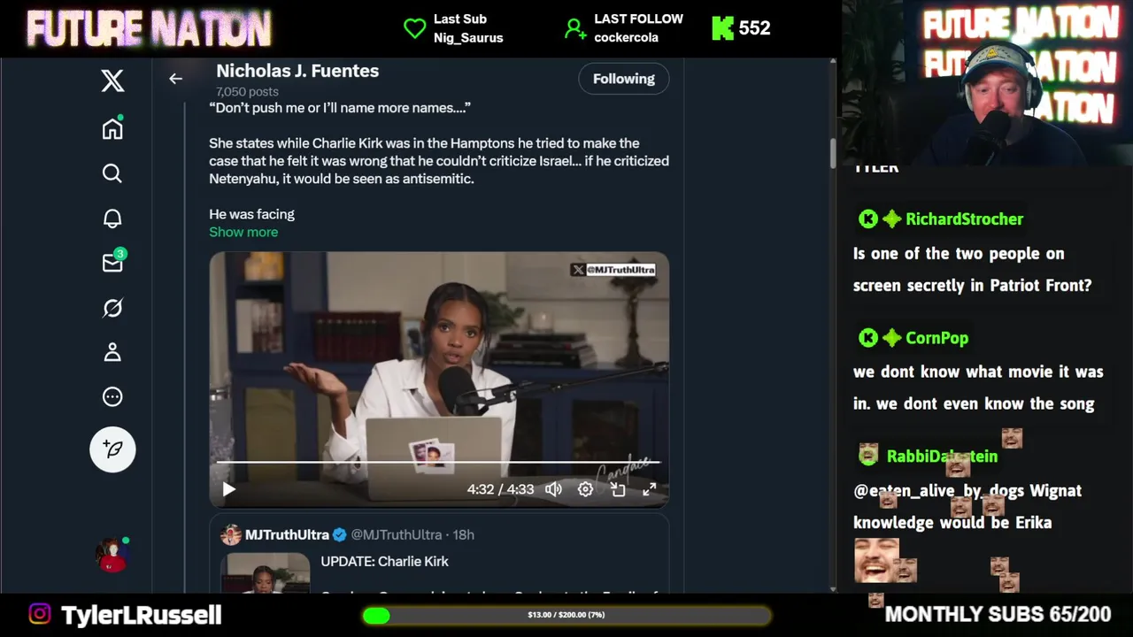This screenshot has height=637, width=1133.
Task: Open the Messages envelope icon
Action: pyautogui.click(x=113, y=262)
